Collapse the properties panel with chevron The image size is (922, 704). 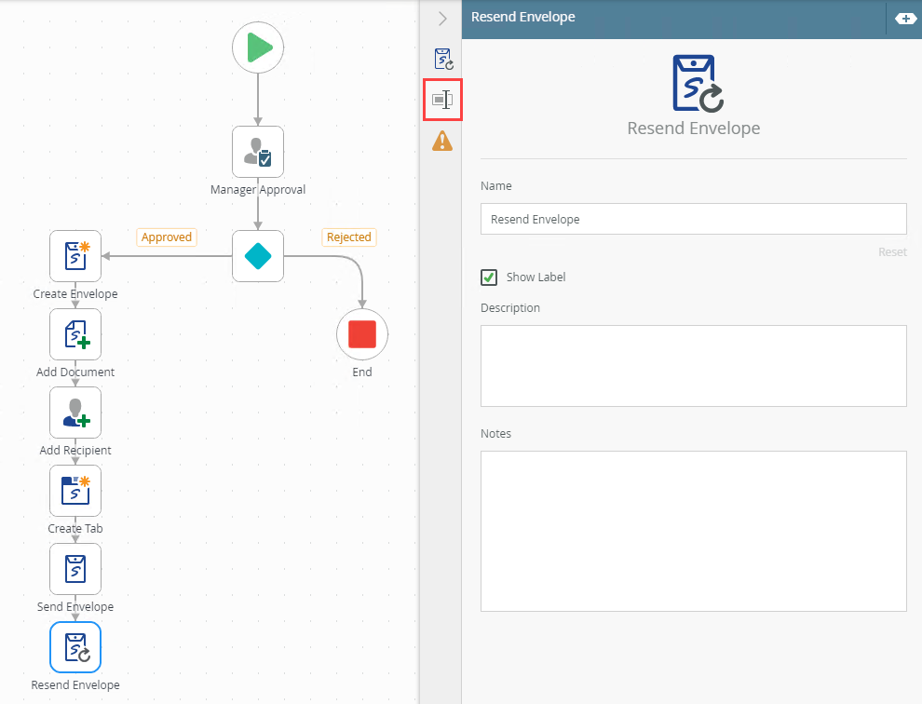442,19
